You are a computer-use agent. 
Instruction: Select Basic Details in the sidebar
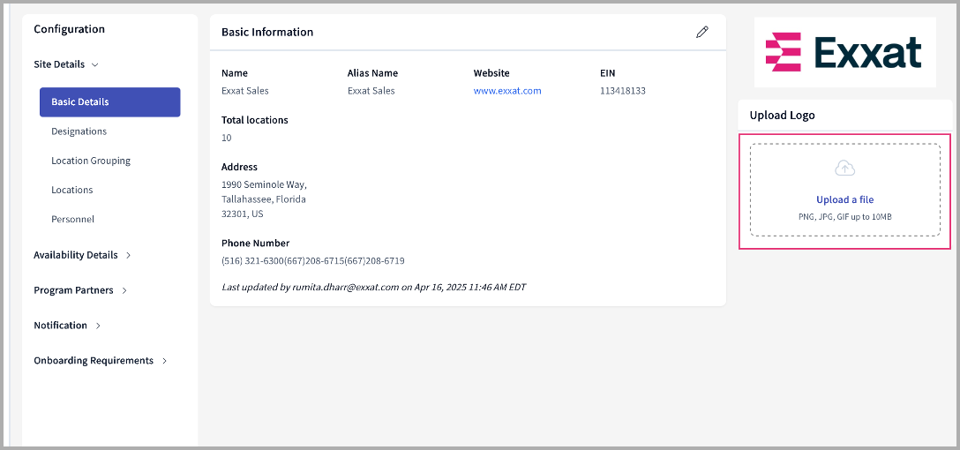click(x=109, y=102)
